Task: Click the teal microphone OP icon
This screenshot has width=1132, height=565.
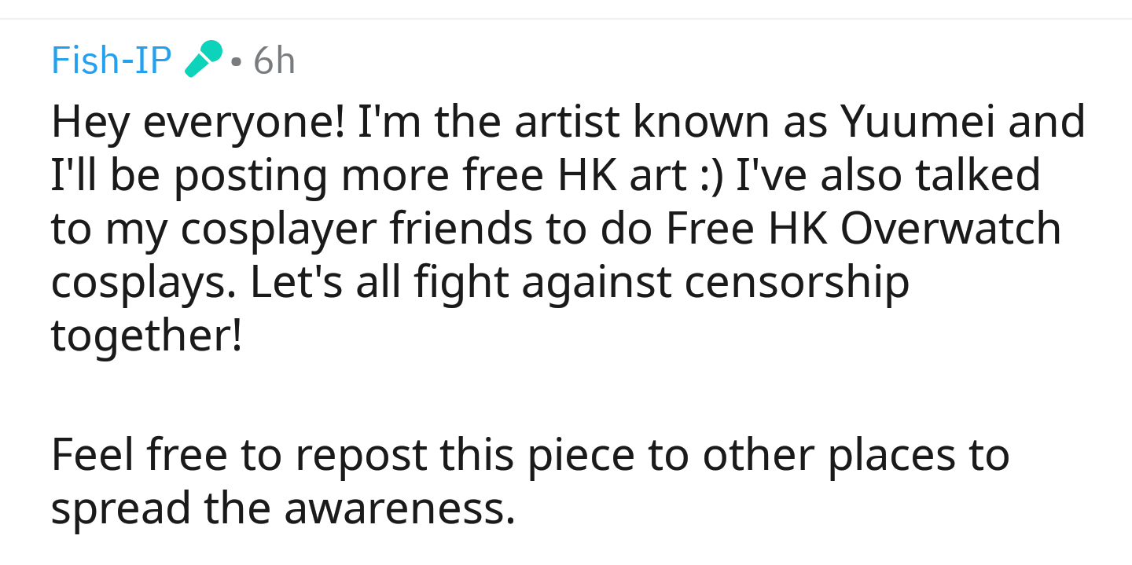Action: [x=204, y=59]
